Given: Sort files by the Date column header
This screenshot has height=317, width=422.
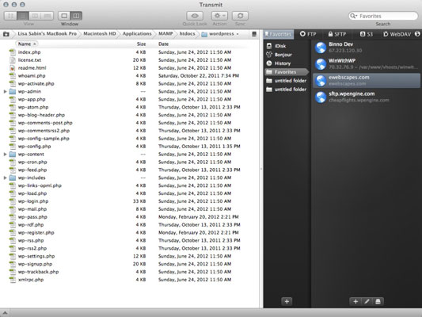Looking at the screenshot, I should click(163, 44).
